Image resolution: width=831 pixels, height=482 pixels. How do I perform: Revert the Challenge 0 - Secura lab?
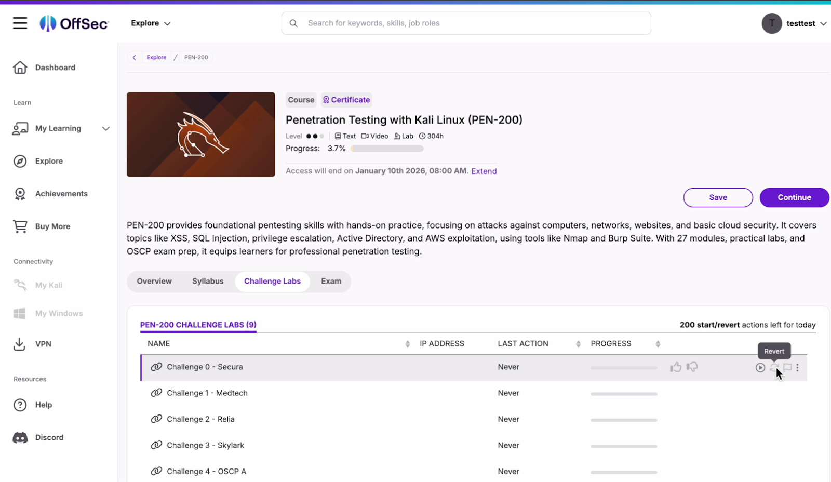774,368
